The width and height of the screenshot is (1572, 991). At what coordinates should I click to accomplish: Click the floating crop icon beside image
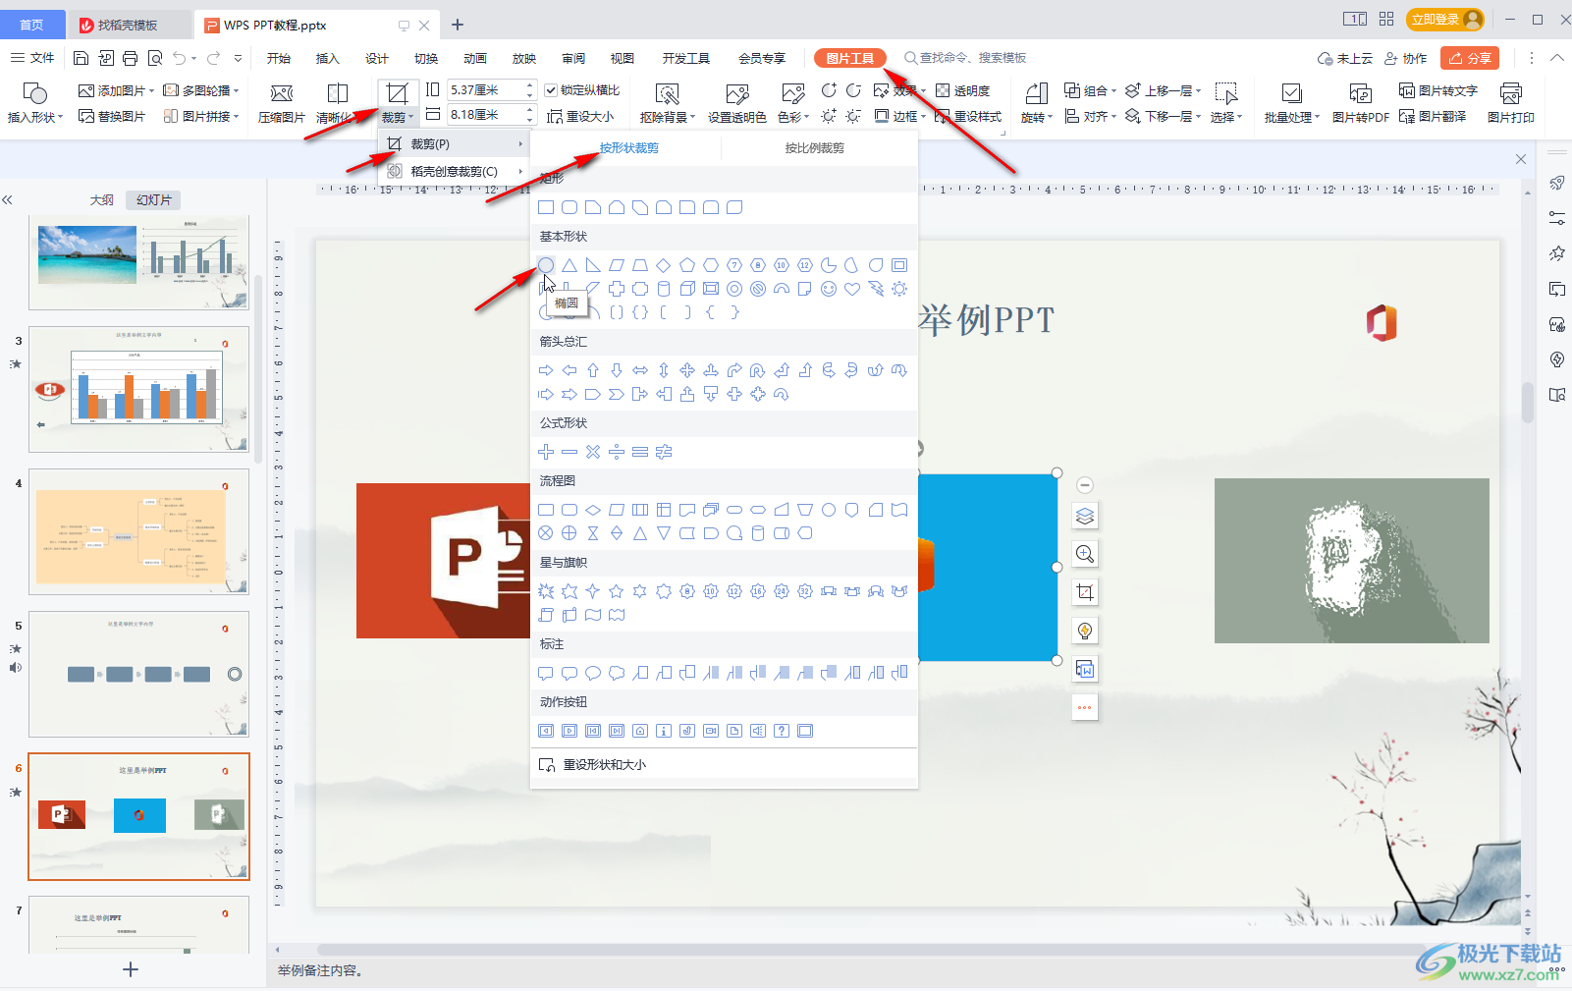(x=1085, y=592)
